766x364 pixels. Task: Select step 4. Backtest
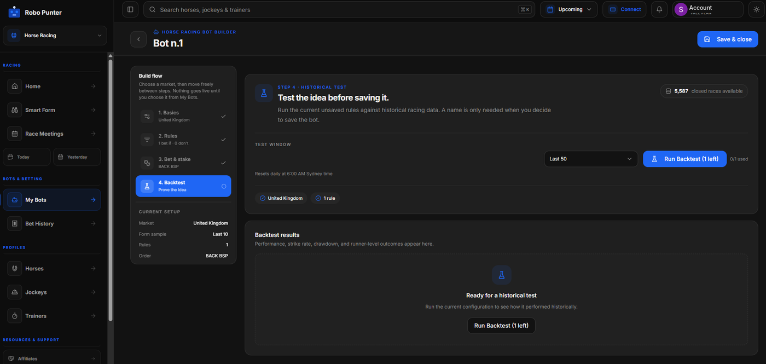pyautogui.click(x=183, y=186)
